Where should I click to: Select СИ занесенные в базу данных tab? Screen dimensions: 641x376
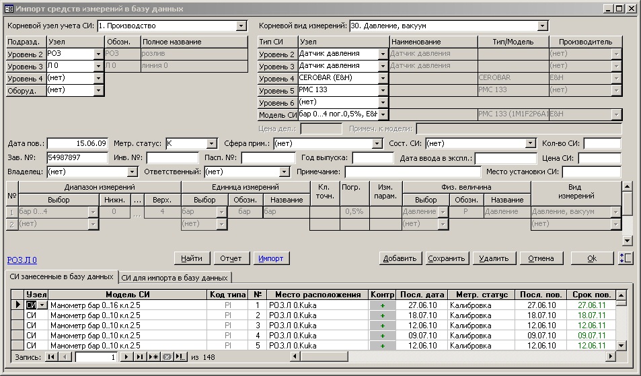[61, 276]
